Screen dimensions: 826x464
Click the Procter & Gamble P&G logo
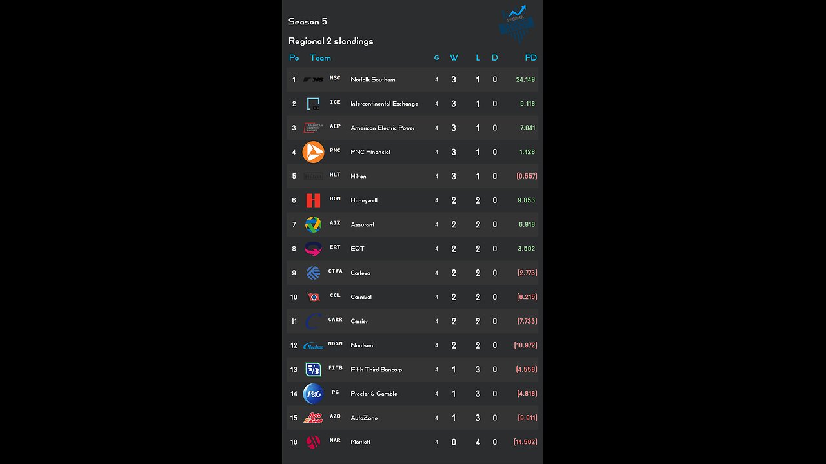[x=314, y=394]
